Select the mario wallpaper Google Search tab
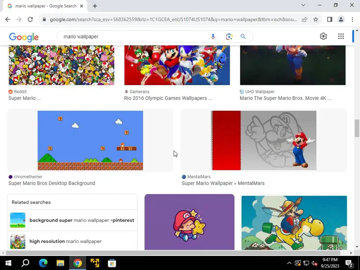 point(45,6)
